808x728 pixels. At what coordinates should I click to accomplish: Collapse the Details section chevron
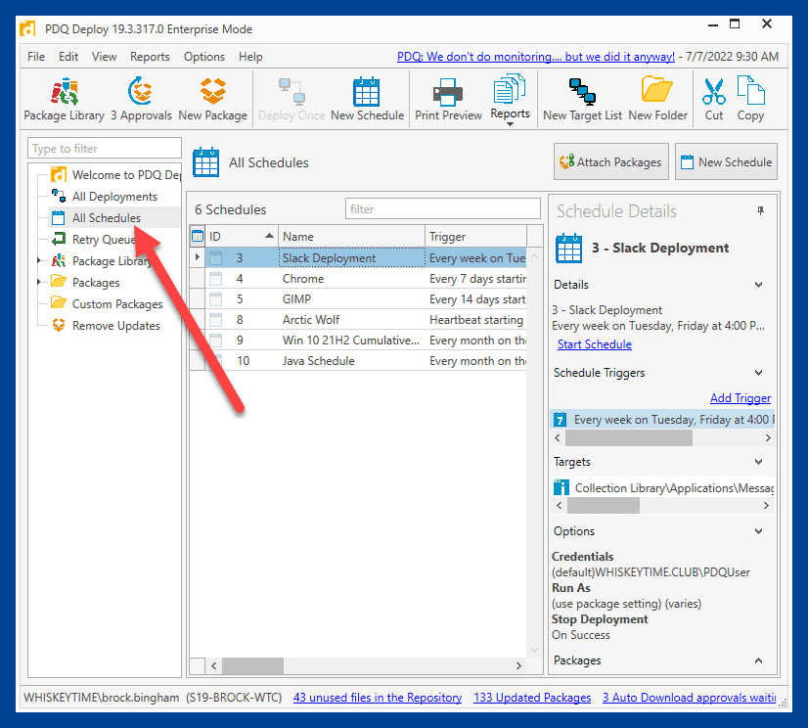(x=758, y=285)
